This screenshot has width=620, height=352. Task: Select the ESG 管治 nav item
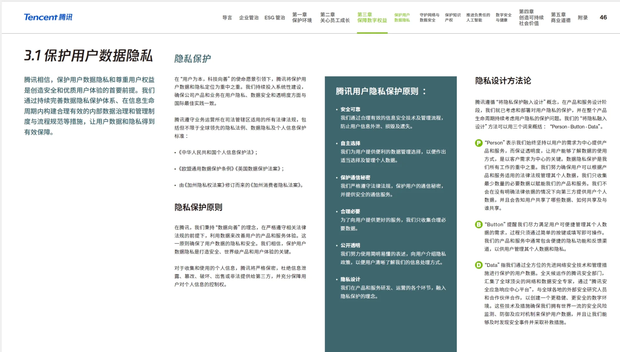pos(274,18)
